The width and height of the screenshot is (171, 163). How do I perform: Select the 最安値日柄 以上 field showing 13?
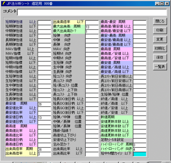pyautogui.click(x=44, y=118)
